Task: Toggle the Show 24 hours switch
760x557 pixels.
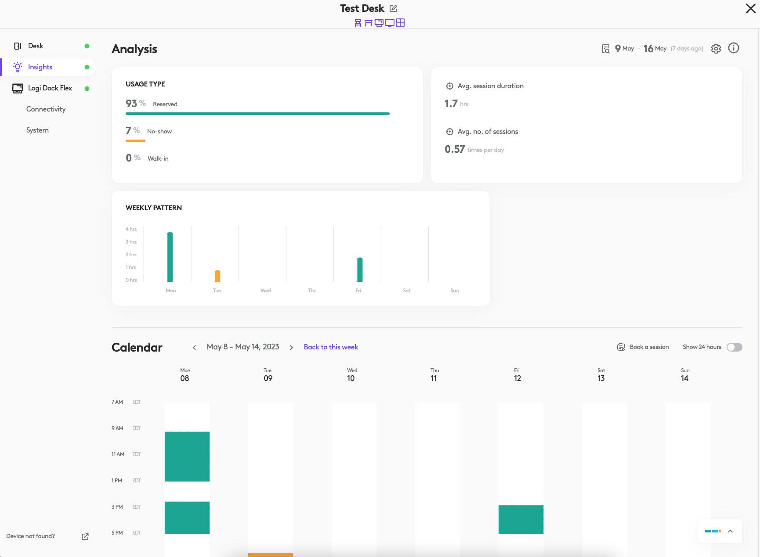Action: pos(735,347)
